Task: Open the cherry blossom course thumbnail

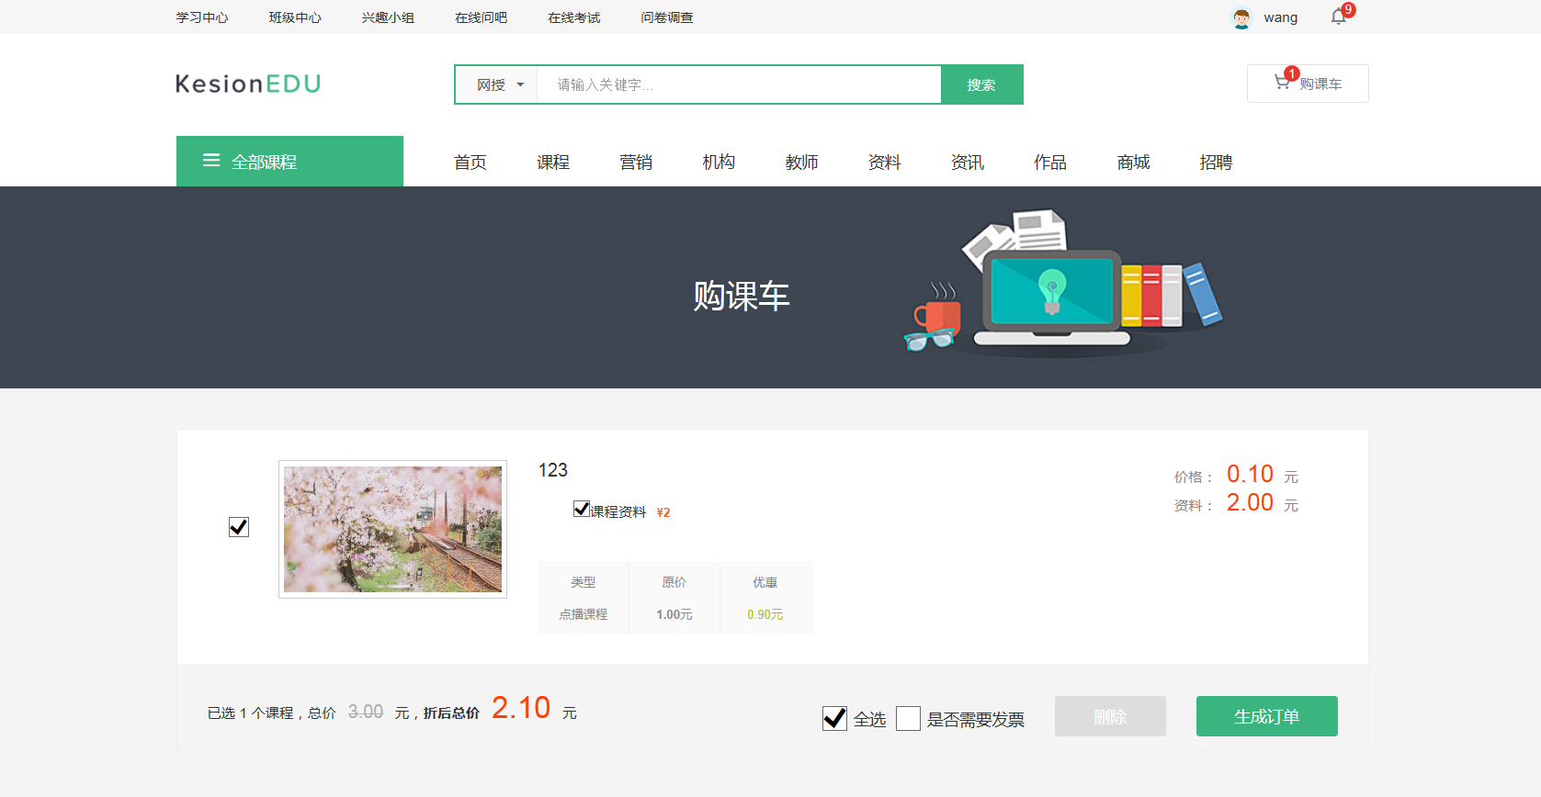Action: click(x=392, y=529)
